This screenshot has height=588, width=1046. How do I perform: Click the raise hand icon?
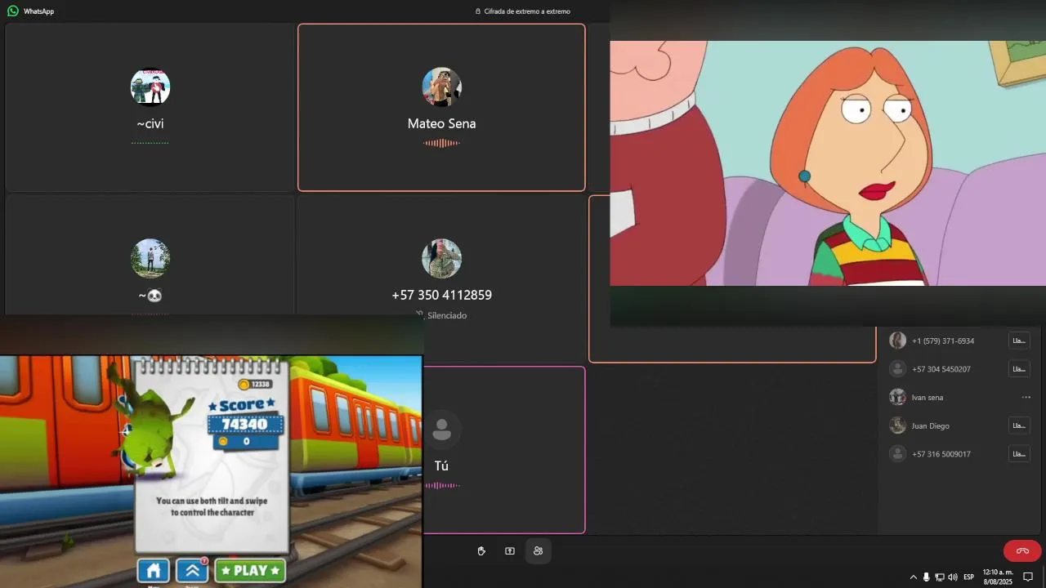tap(481, 551)
